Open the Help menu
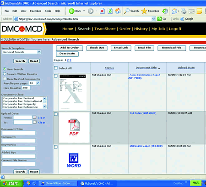 point(57,11)
